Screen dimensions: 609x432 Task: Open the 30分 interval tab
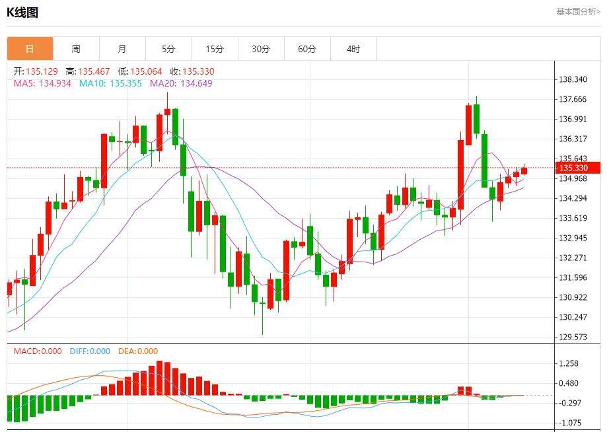coord(261,49)
